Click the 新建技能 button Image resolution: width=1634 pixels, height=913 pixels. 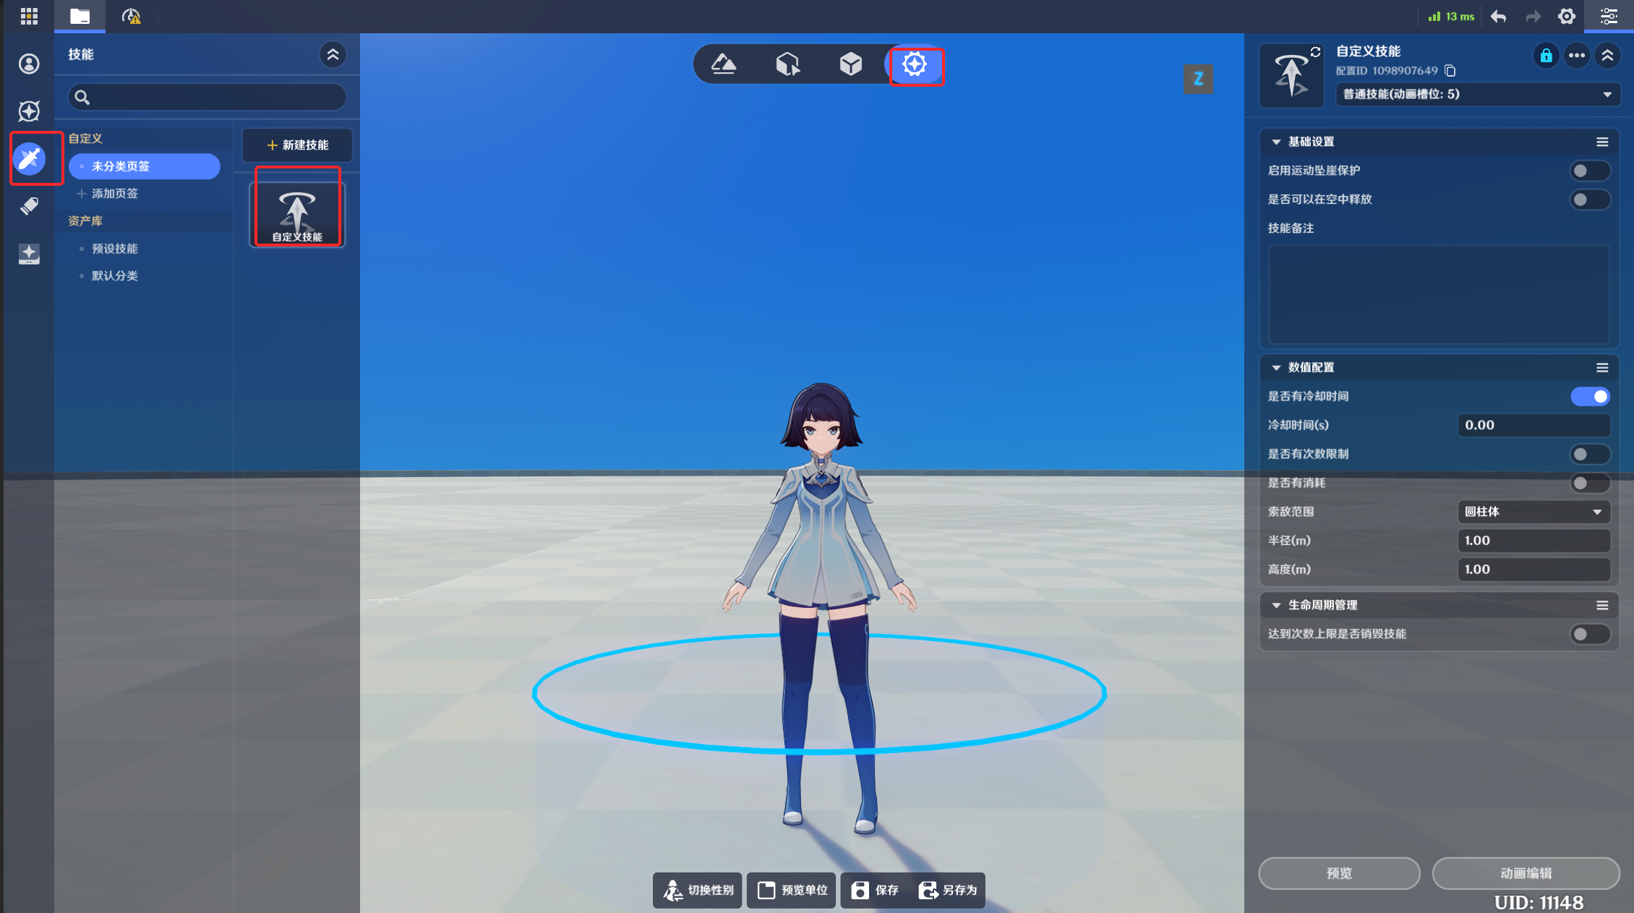pyautogui.click(x=297, y=145)
